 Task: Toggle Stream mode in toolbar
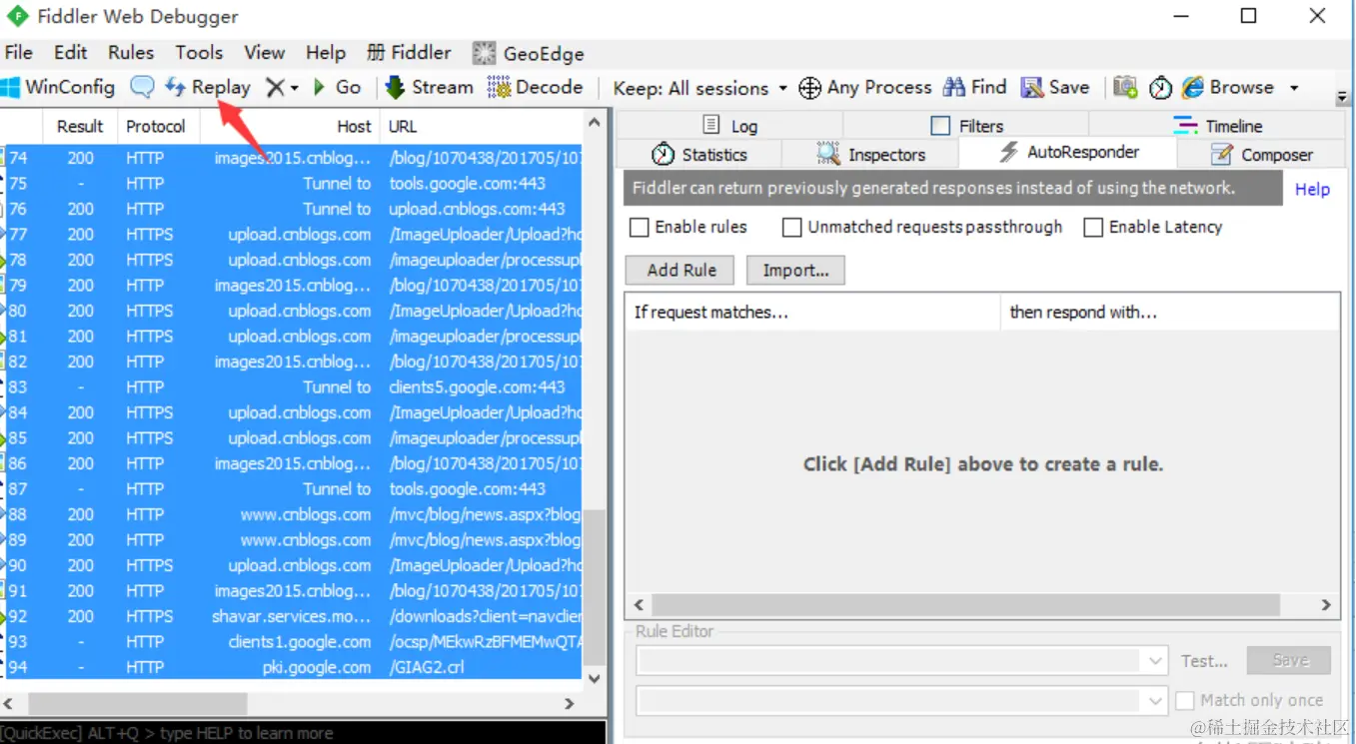point(430,87)
